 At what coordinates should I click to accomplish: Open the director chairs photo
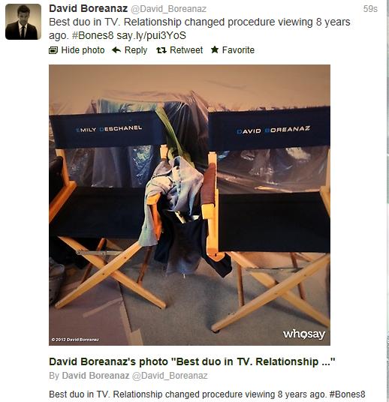point(189,205)
